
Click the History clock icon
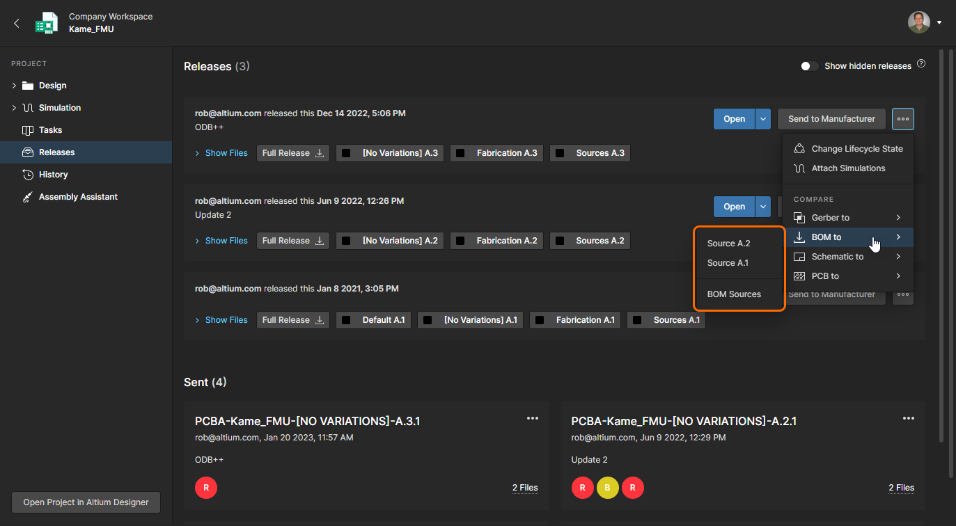point(28,175)
